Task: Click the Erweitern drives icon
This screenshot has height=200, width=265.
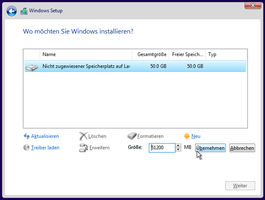Action: tap(84, 148)
